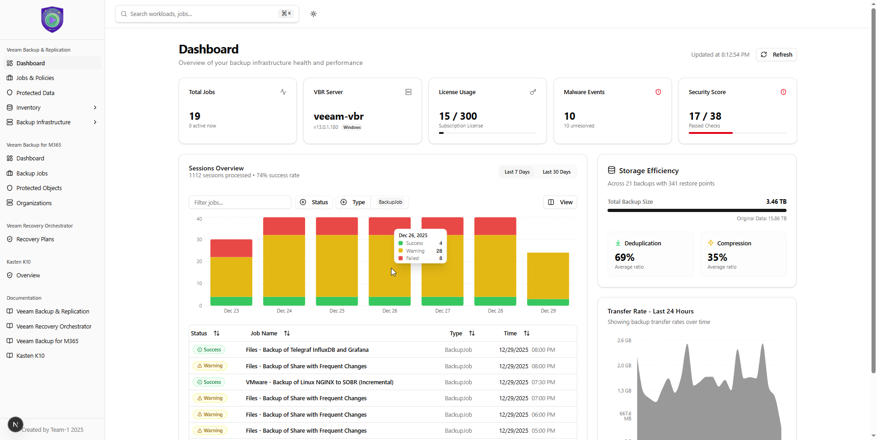Viewport: 877px width, 440px height.
Task: Click the Filter jobs input field
Action: pyautogui.click(x=239, y=202)
